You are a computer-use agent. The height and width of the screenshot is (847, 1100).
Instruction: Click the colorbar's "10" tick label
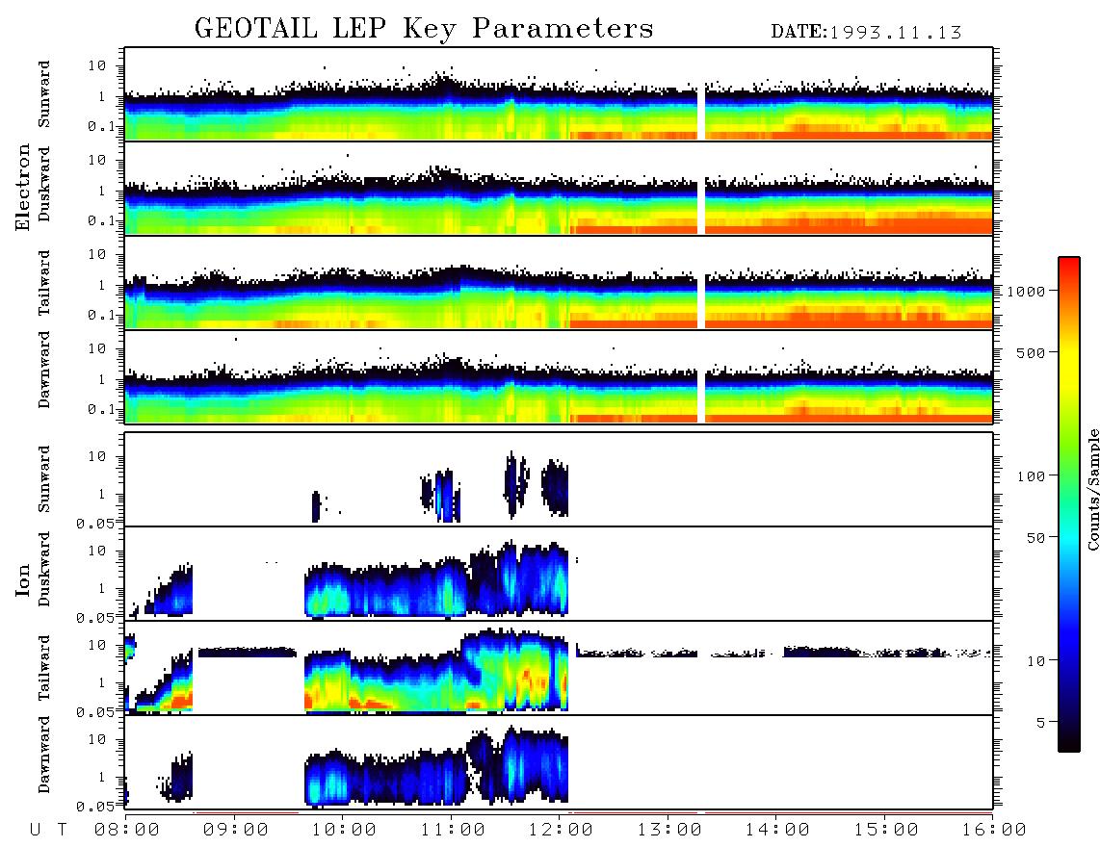click(x=1036, y=661)
